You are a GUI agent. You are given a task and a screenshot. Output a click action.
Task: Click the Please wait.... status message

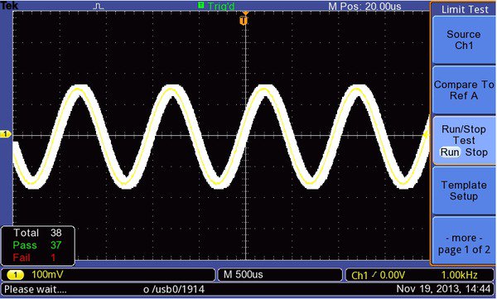(35, 289)
